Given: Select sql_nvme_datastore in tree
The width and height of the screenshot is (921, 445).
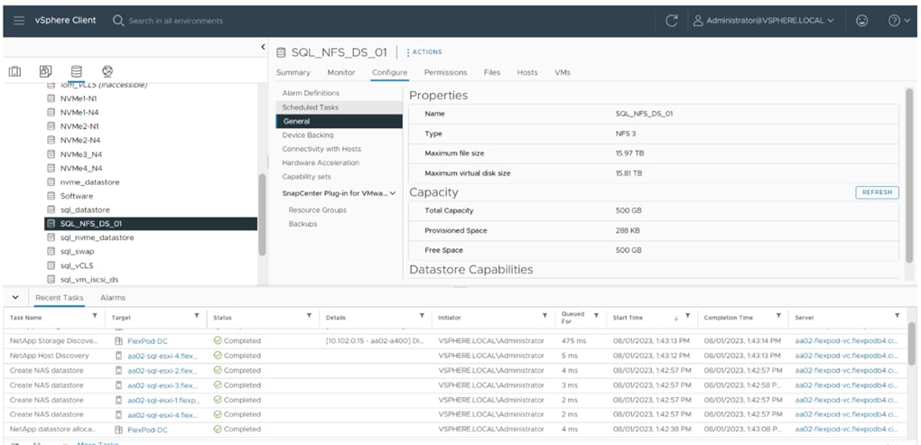Looking at the screenshot, I should pyautogui.click(x=97, y=237).
